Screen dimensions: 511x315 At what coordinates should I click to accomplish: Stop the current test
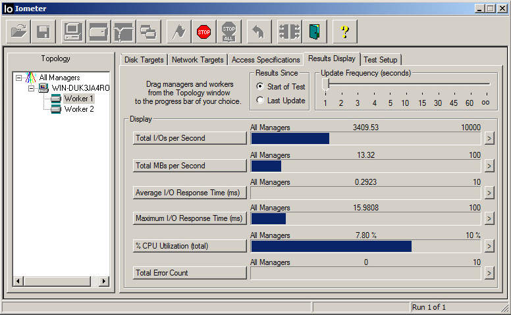(204, 32)
